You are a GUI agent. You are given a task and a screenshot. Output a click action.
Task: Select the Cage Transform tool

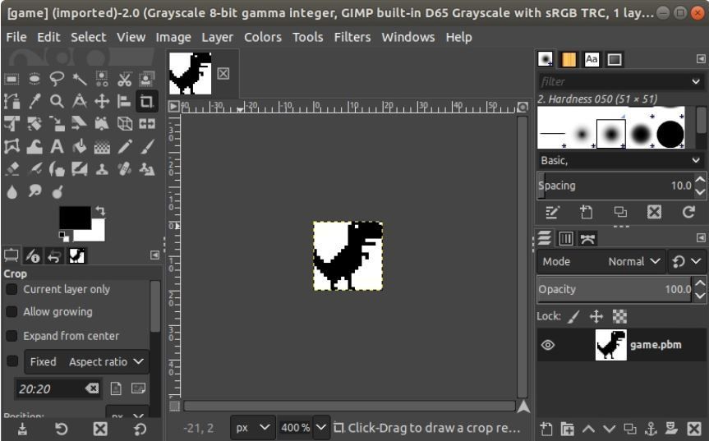click(12, 146)
